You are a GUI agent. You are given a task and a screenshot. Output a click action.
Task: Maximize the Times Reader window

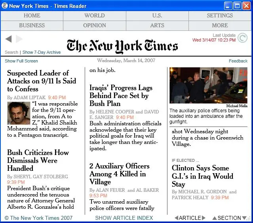pyautogui.click(x=237, y=6)
